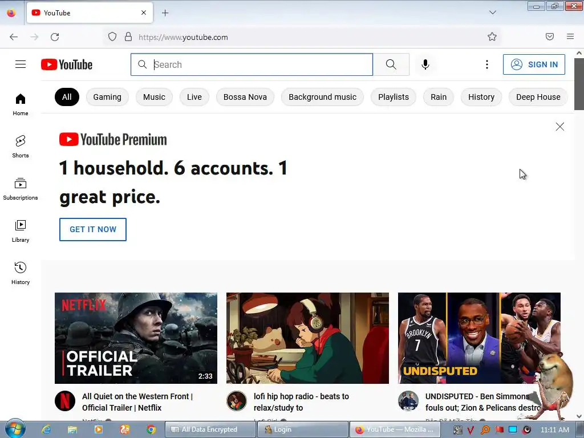Click the search magnifier button
Image resolution: width=584 pixels, height=438 pixels.
pyautogui.click(x=391, y=64)
